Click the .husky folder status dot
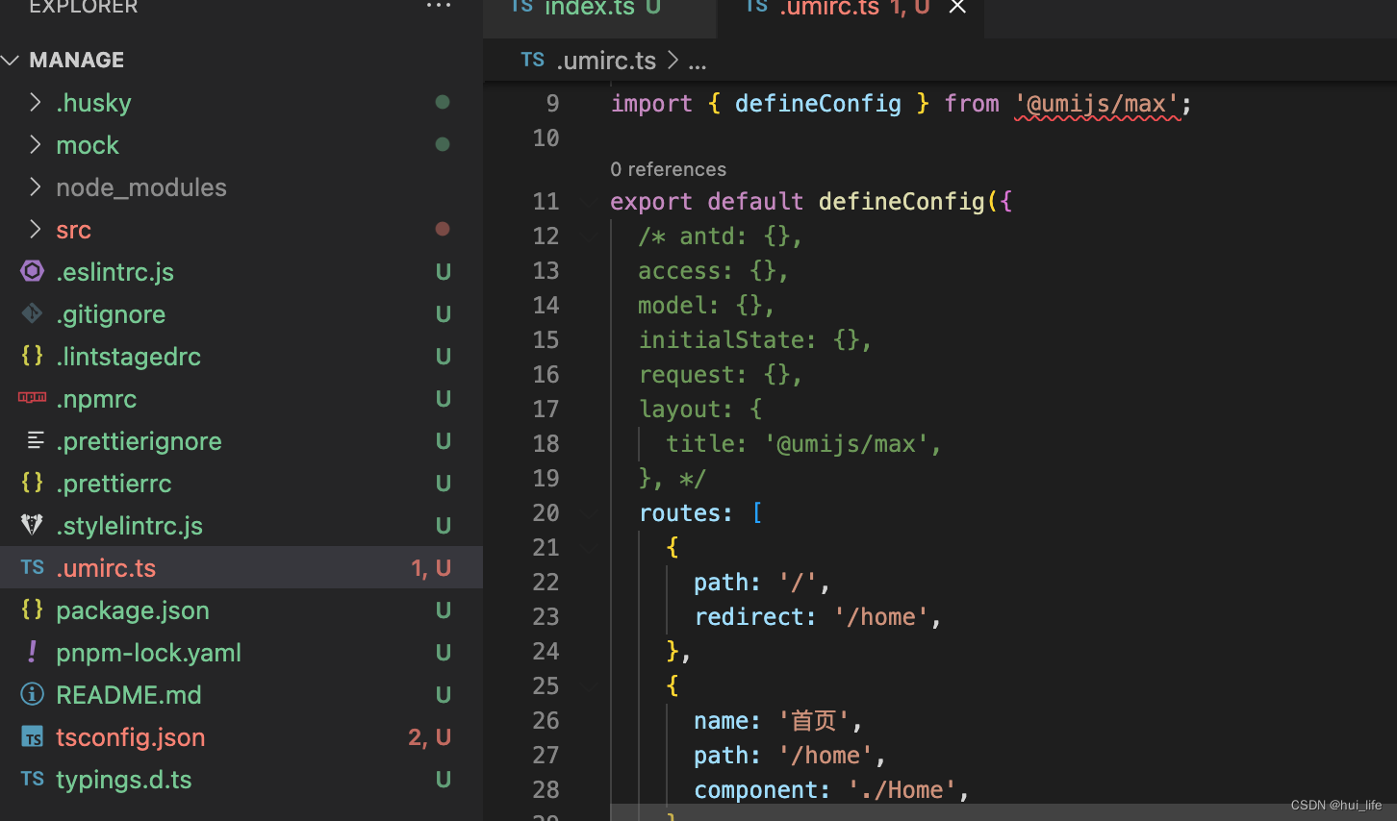The height and width of the screenshot is (821, 1397). 443,102
